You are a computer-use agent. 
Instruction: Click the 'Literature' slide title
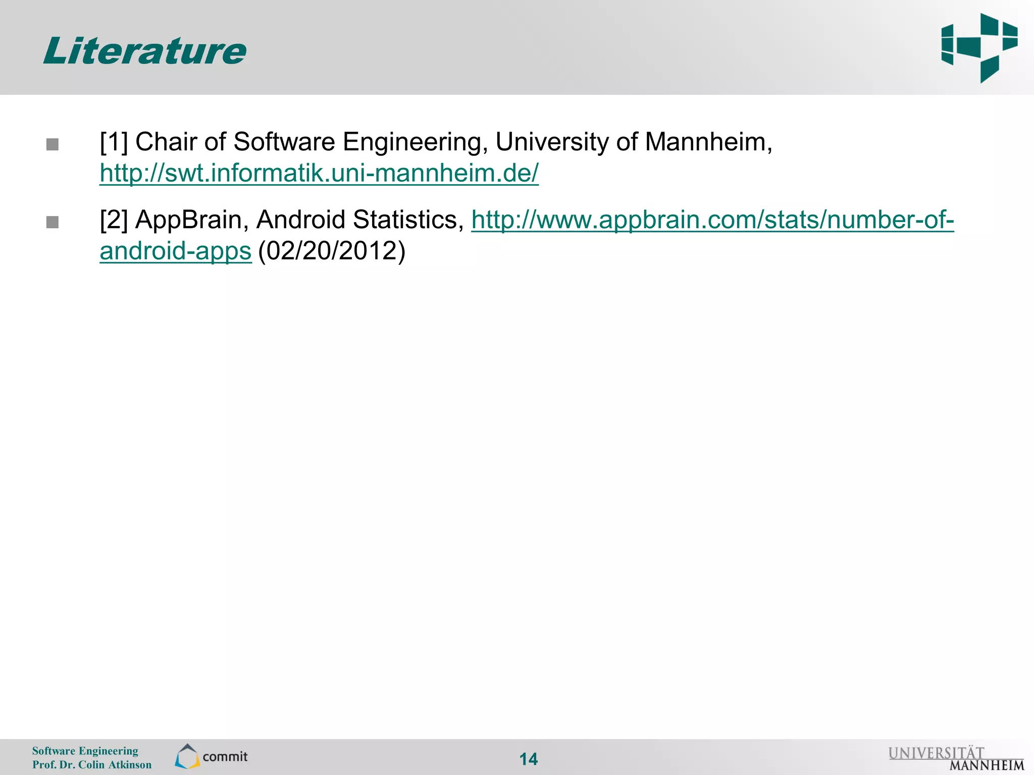pyautogui.click(x=144, y=51)
